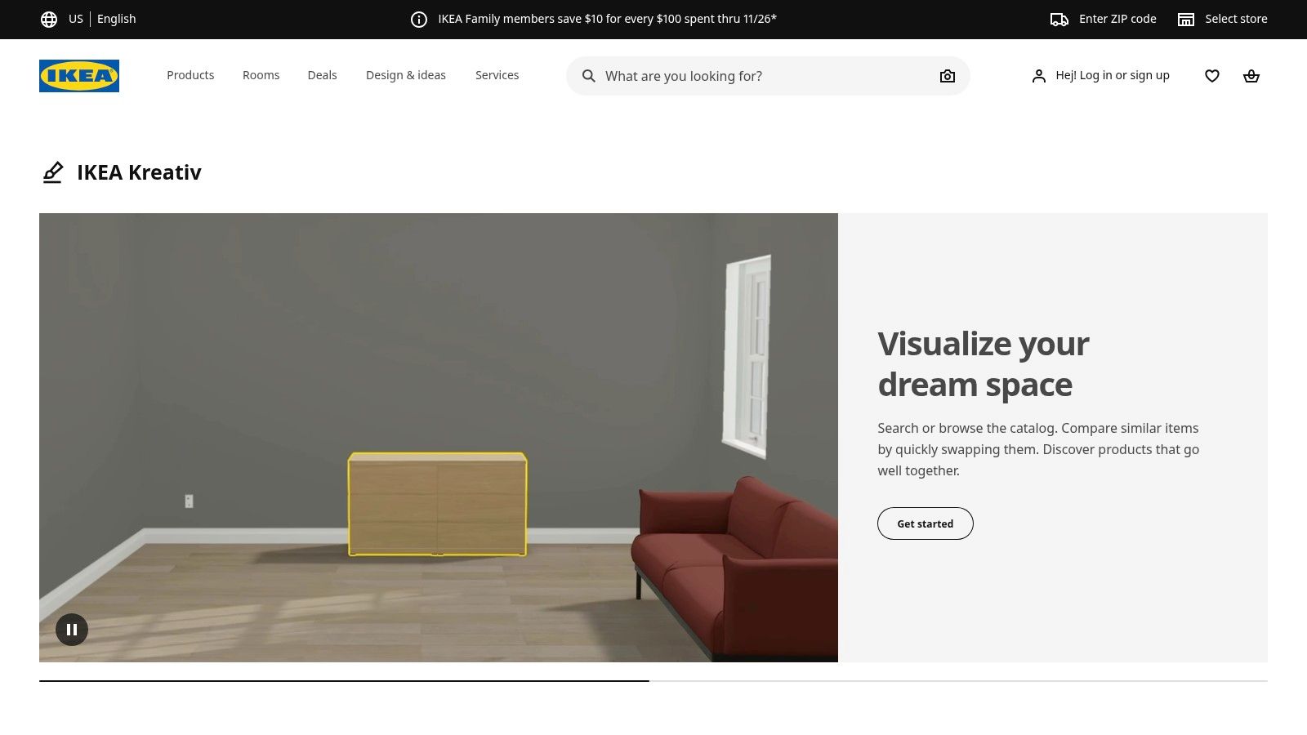Viewport: 1307px width, 735px height.
Task: Click the info icon in the top banner
Action: [x=419, y=19]
